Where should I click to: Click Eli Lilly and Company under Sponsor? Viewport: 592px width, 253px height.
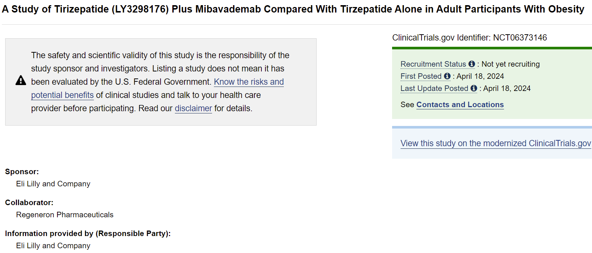(53, 184)
